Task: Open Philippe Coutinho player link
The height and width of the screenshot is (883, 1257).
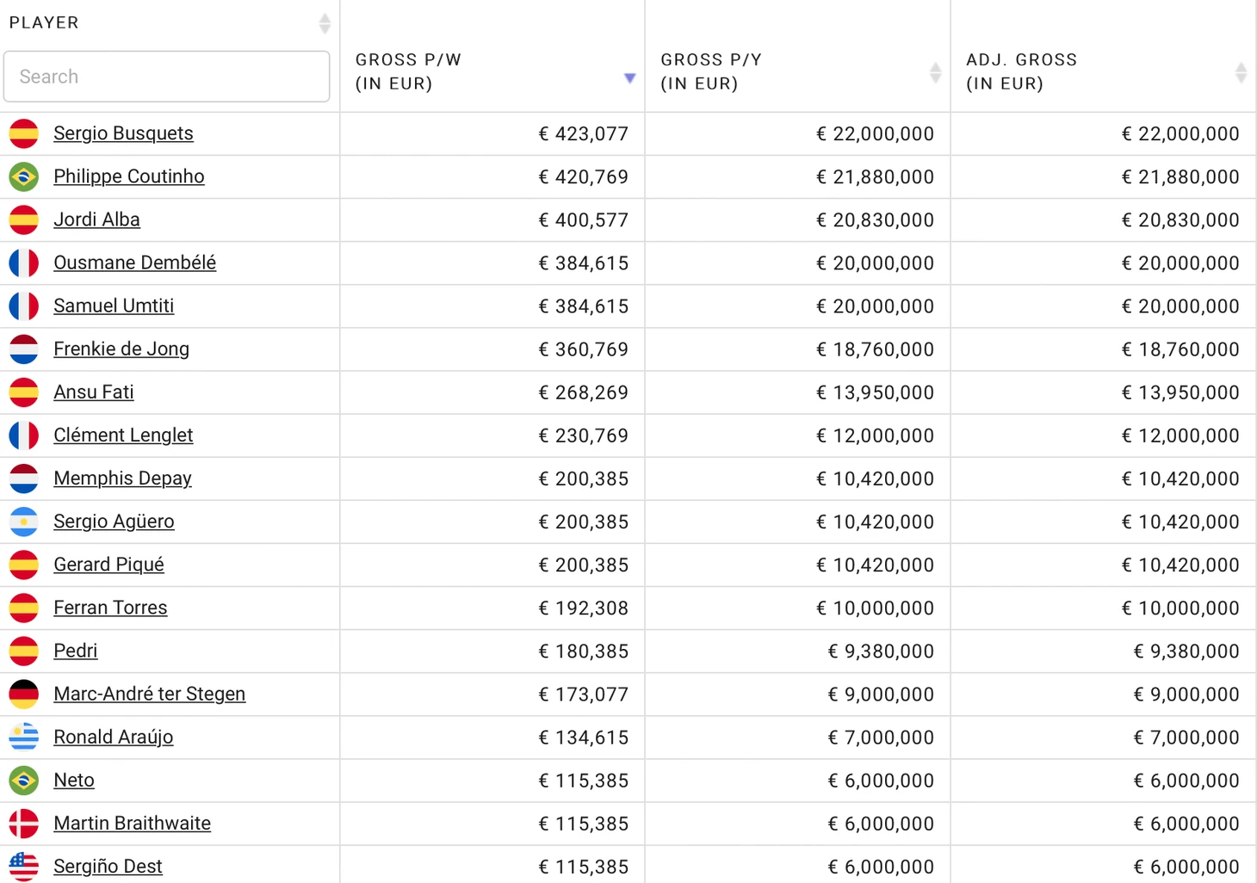Action: (x=129, y=176)
